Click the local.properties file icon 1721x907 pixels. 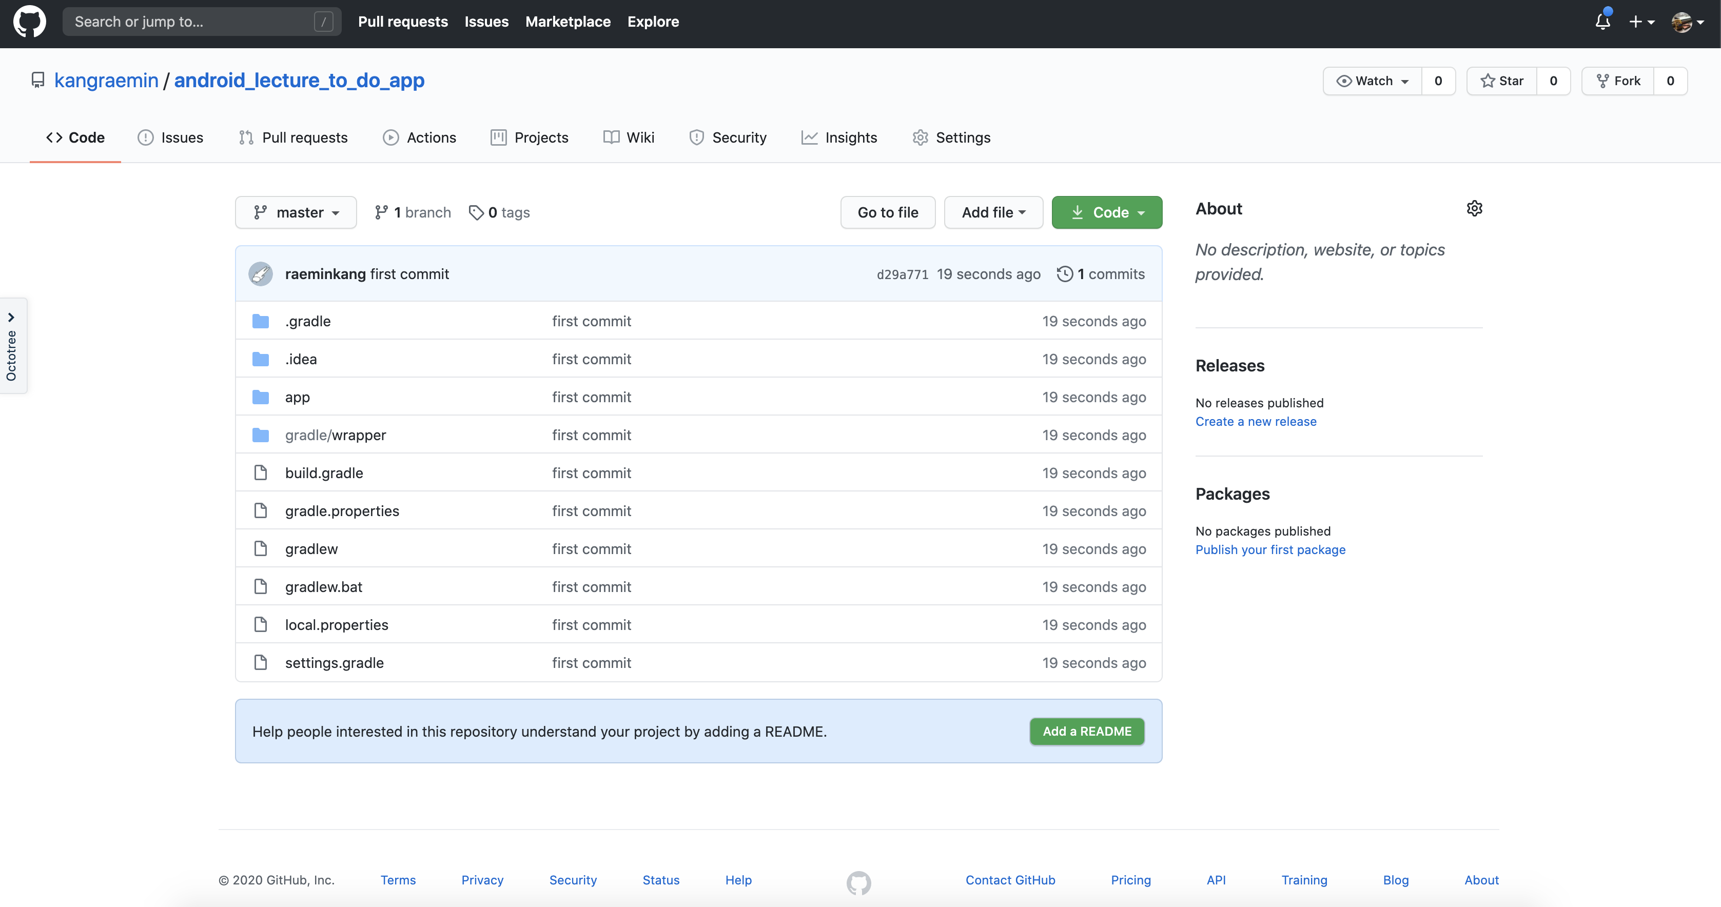[x=261, y=625]
